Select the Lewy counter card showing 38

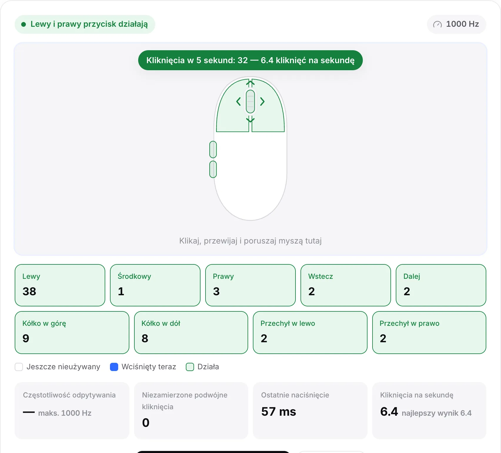(x=60, y=285)
